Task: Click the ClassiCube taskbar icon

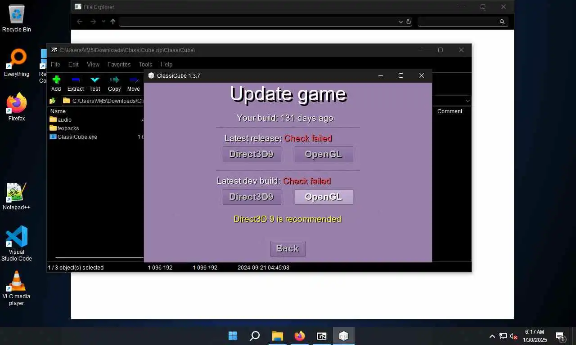Action: pyautogui.click(x=344, y=336)
